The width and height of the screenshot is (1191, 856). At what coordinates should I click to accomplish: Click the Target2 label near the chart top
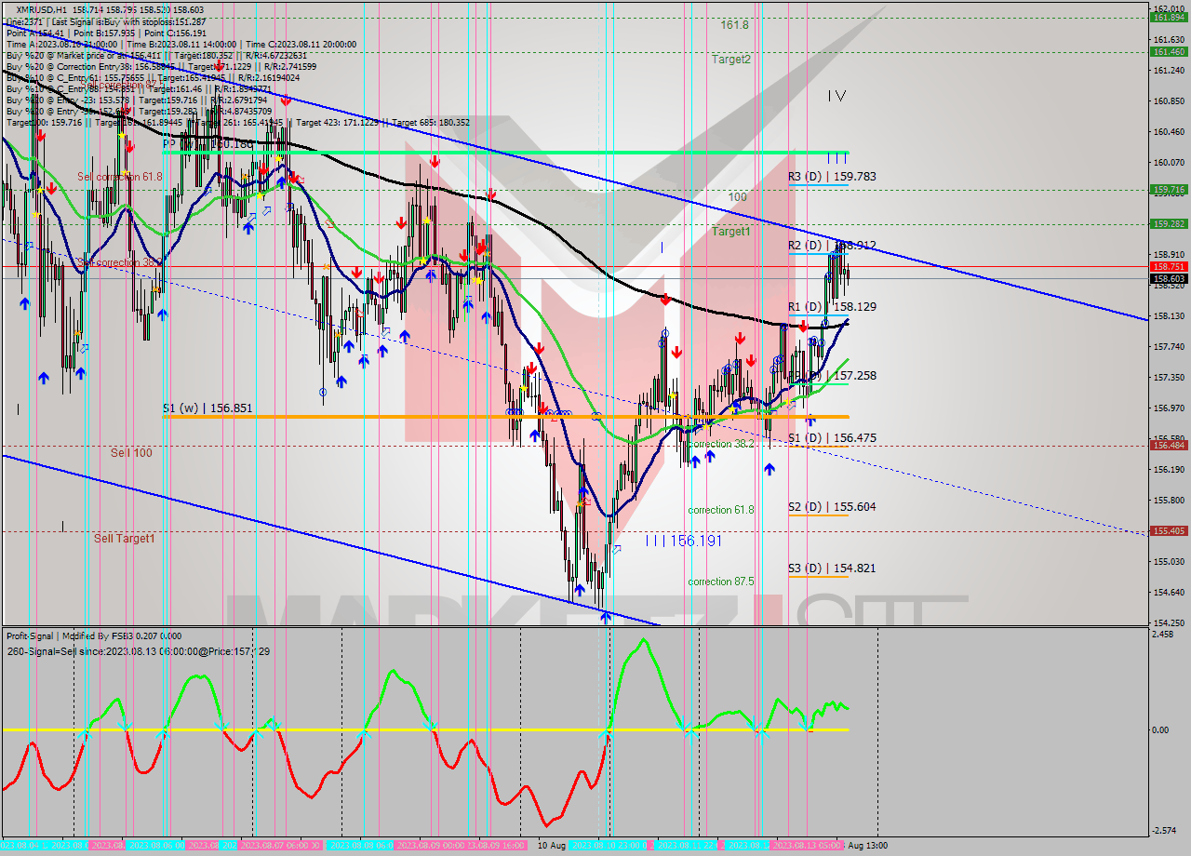pyautogui.click(x=731, y=60)
